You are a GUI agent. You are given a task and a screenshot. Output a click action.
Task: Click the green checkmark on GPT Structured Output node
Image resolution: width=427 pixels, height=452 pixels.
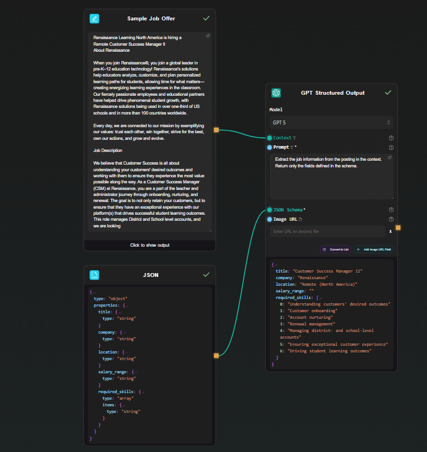[x=388, y=92]
